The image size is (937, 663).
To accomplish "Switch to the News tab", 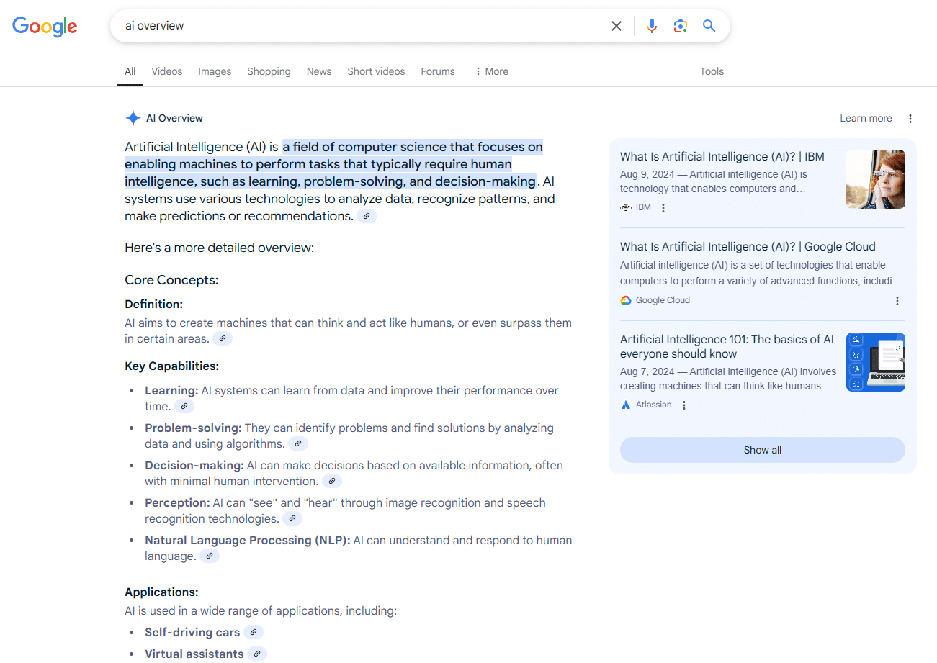I will click(x=319, y=71).
